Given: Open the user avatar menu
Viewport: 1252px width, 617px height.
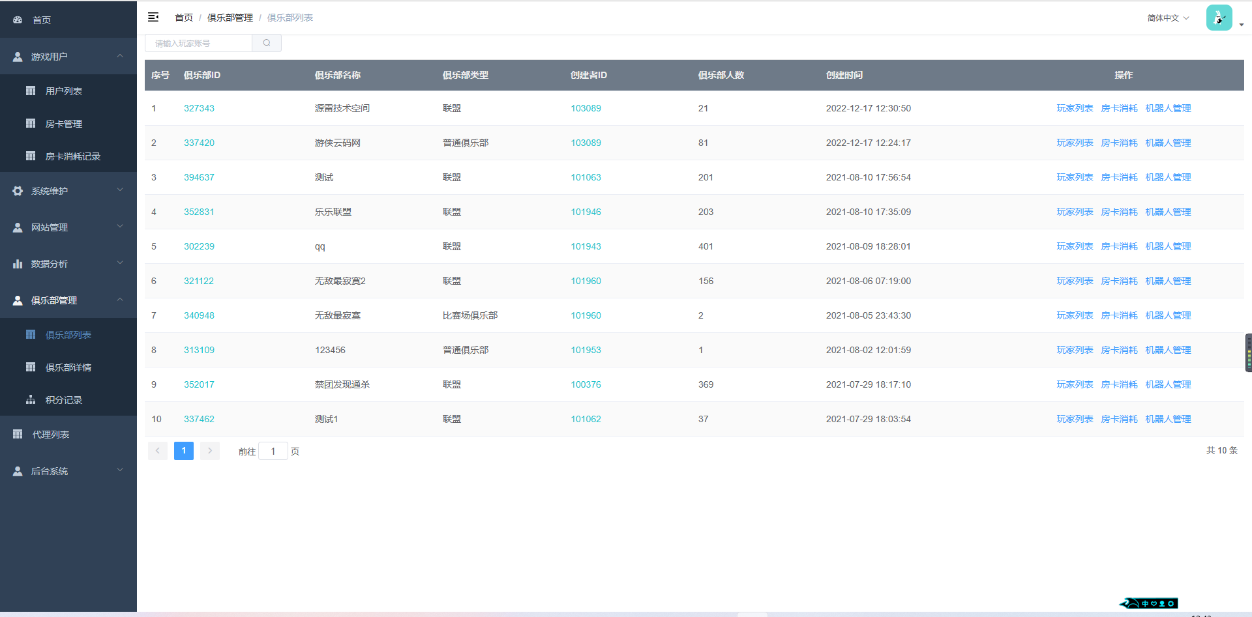Looking at the screenshot, I should [1219, 18].
